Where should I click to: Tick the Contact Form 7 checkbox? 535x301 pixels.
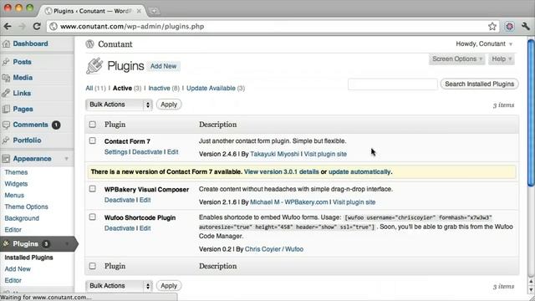pyautogui.click(x=93, y=140)
